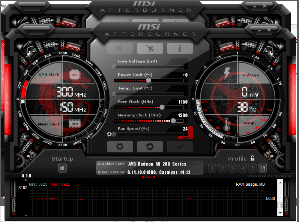Viewport: 299px width, 222px height.
Task: Open settings with the gear button
Action: point(120,147)
